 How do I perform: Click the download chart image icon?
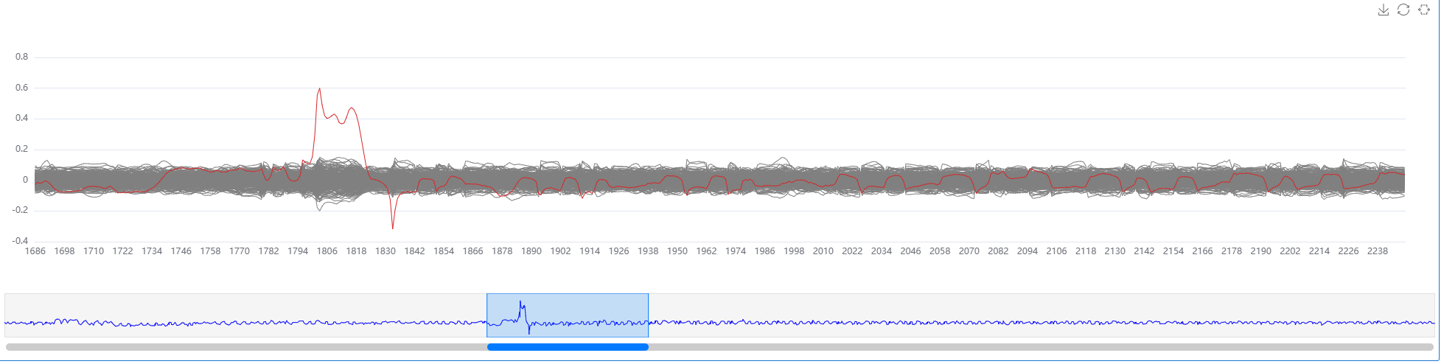[x=1384, y=10]
